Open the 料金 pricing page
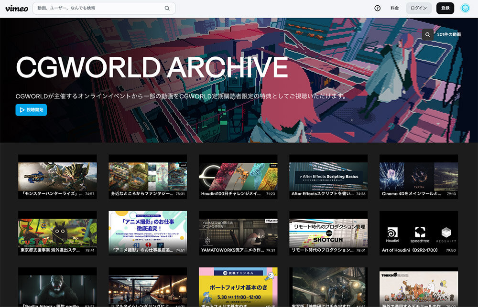 point(394,8)
